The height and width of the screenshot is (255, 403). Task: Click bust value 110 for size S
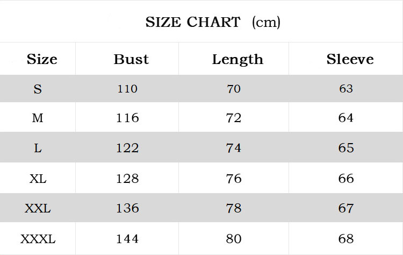point(127,89)
